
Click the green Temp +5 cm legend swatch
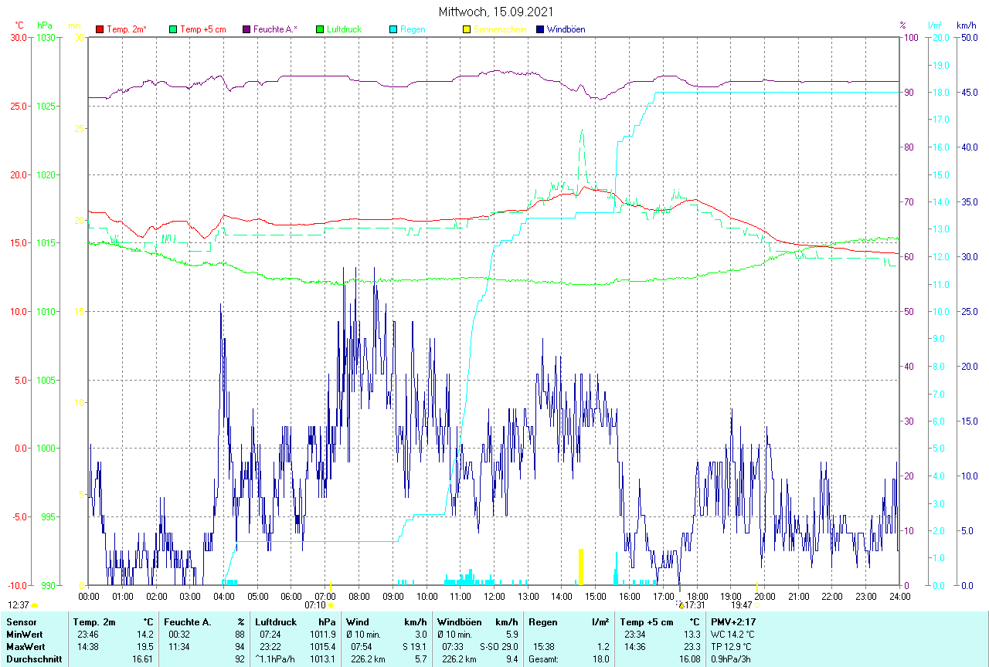point(173,29)
